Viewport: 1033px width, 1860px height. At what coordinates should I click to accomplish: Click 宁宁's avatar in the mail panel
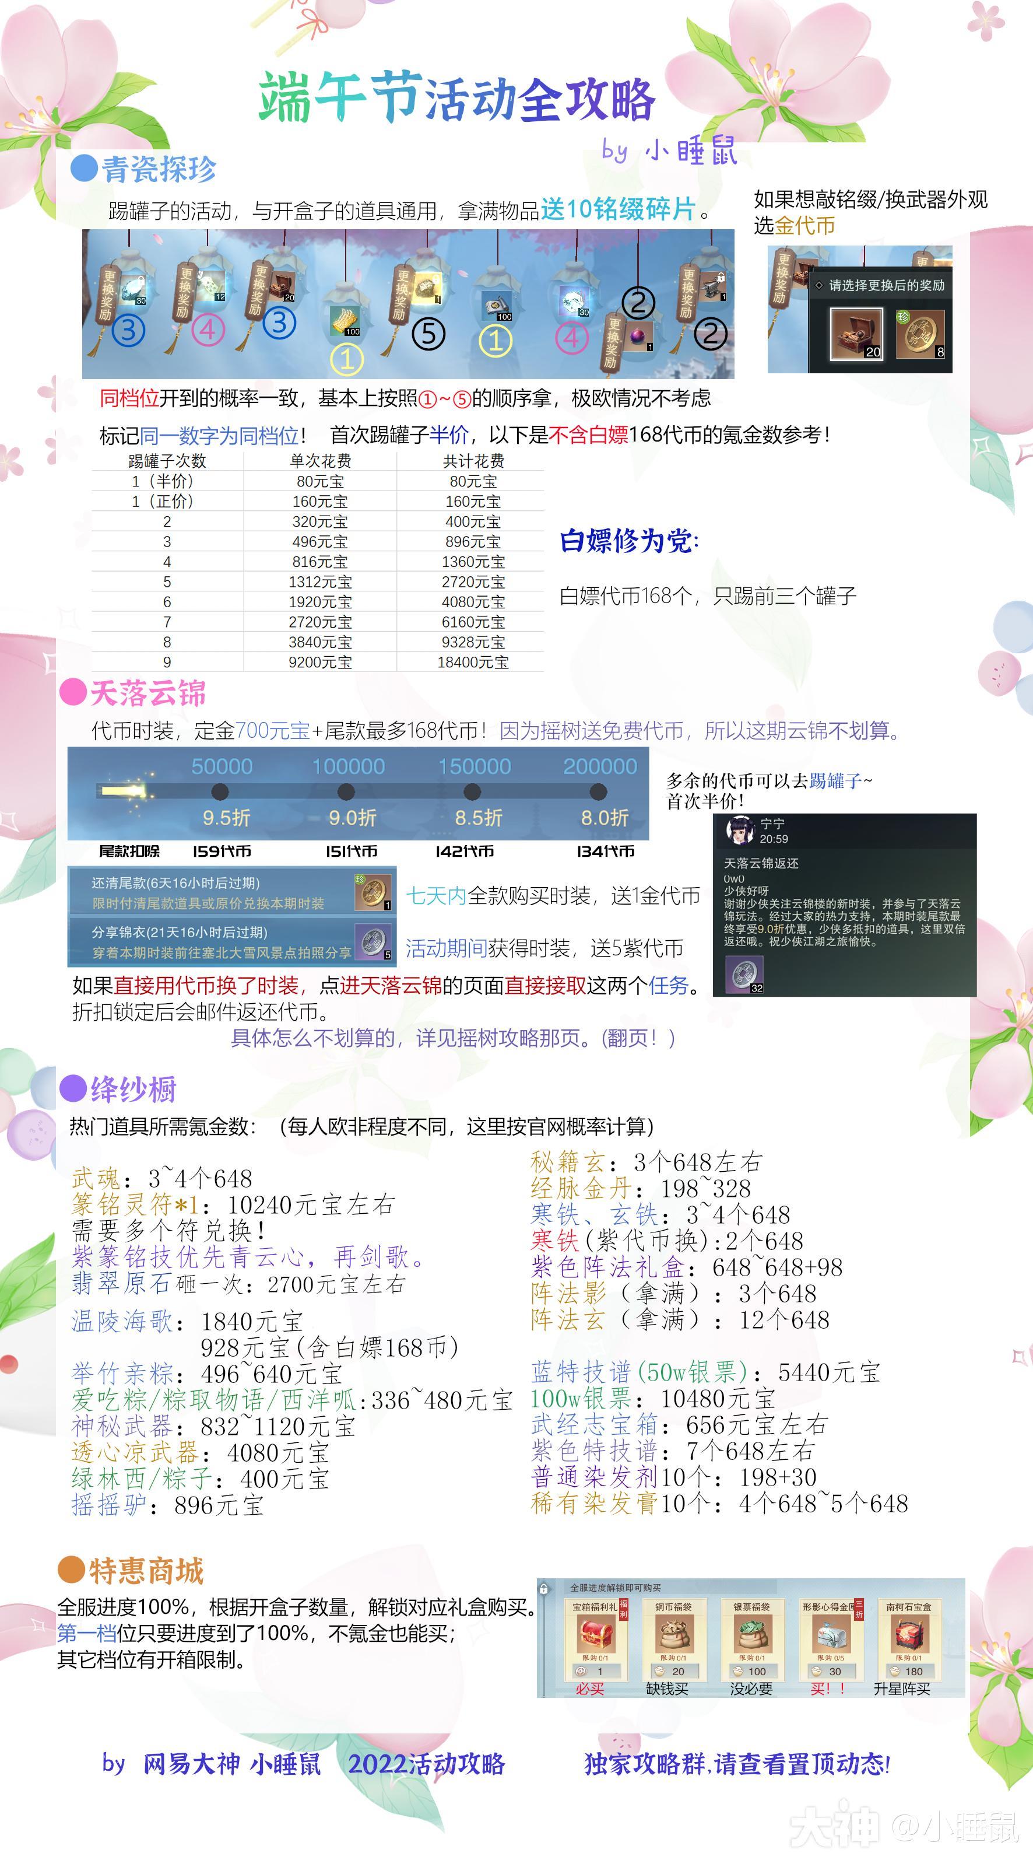pyautogui.click(x=740, y=831)
